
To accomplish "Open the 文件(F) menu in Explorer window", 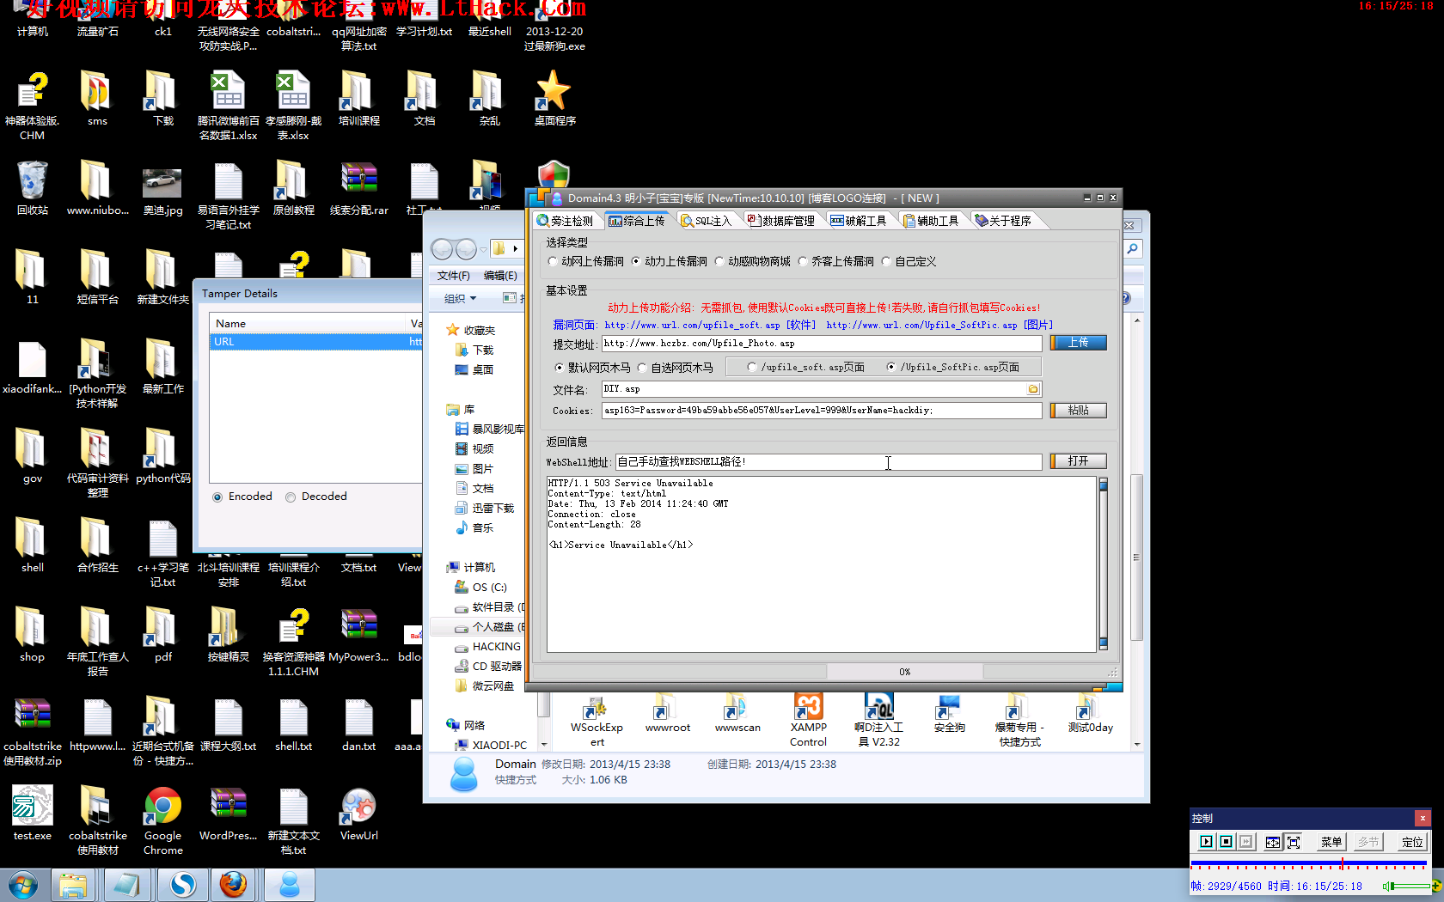I will [453, 276].
